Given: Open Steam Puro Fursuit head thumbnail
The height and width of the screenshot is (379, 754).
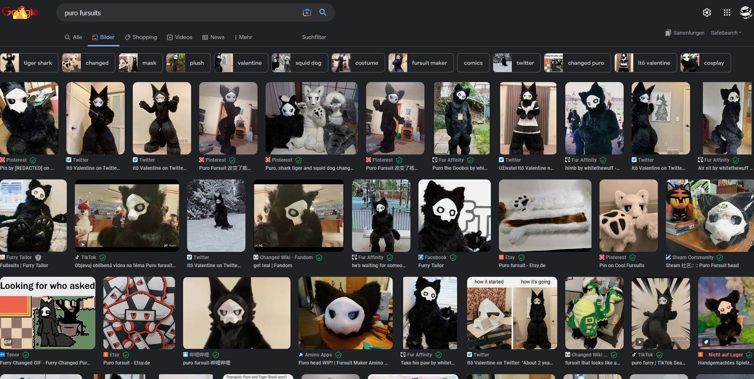Looking at the screenshot, I should pos(710,216).
